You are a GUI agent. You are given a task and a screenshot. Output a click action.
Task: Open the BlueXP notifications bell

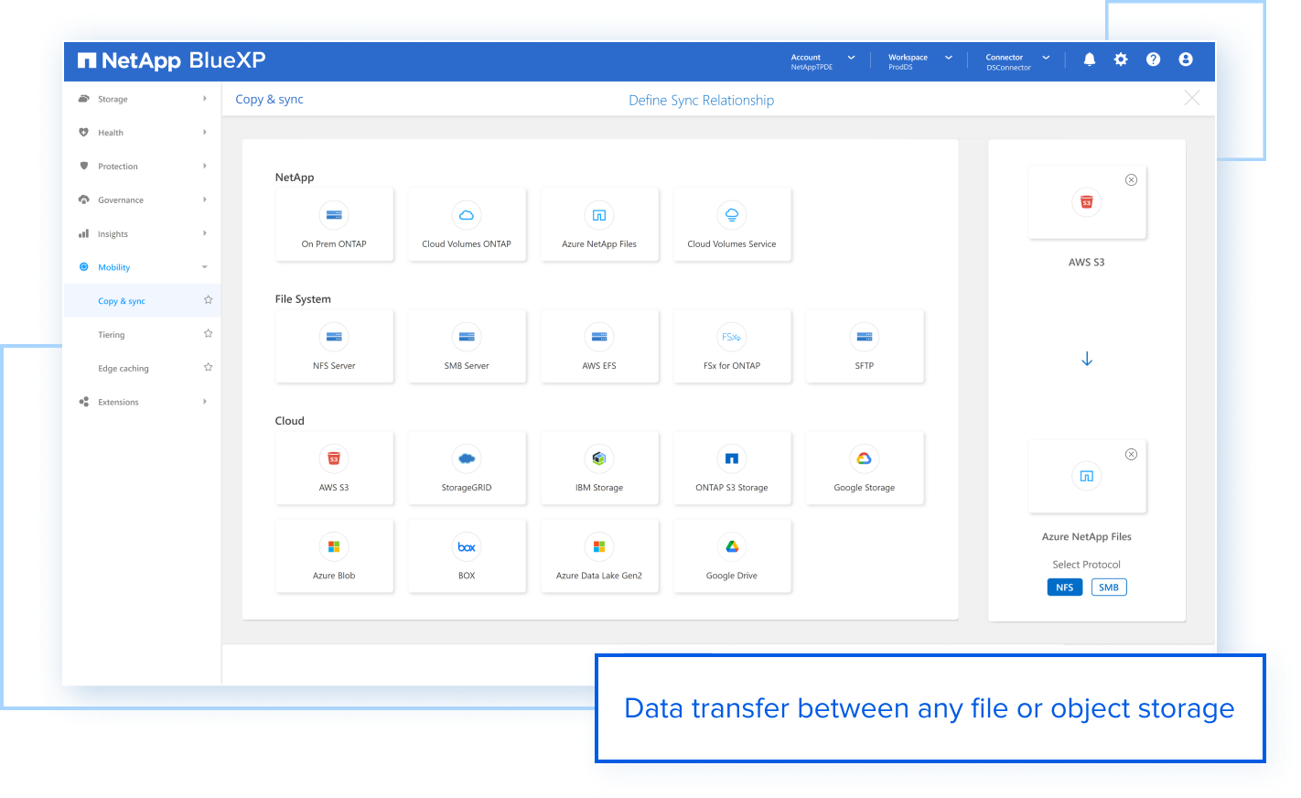click(x=1089, y=59)
